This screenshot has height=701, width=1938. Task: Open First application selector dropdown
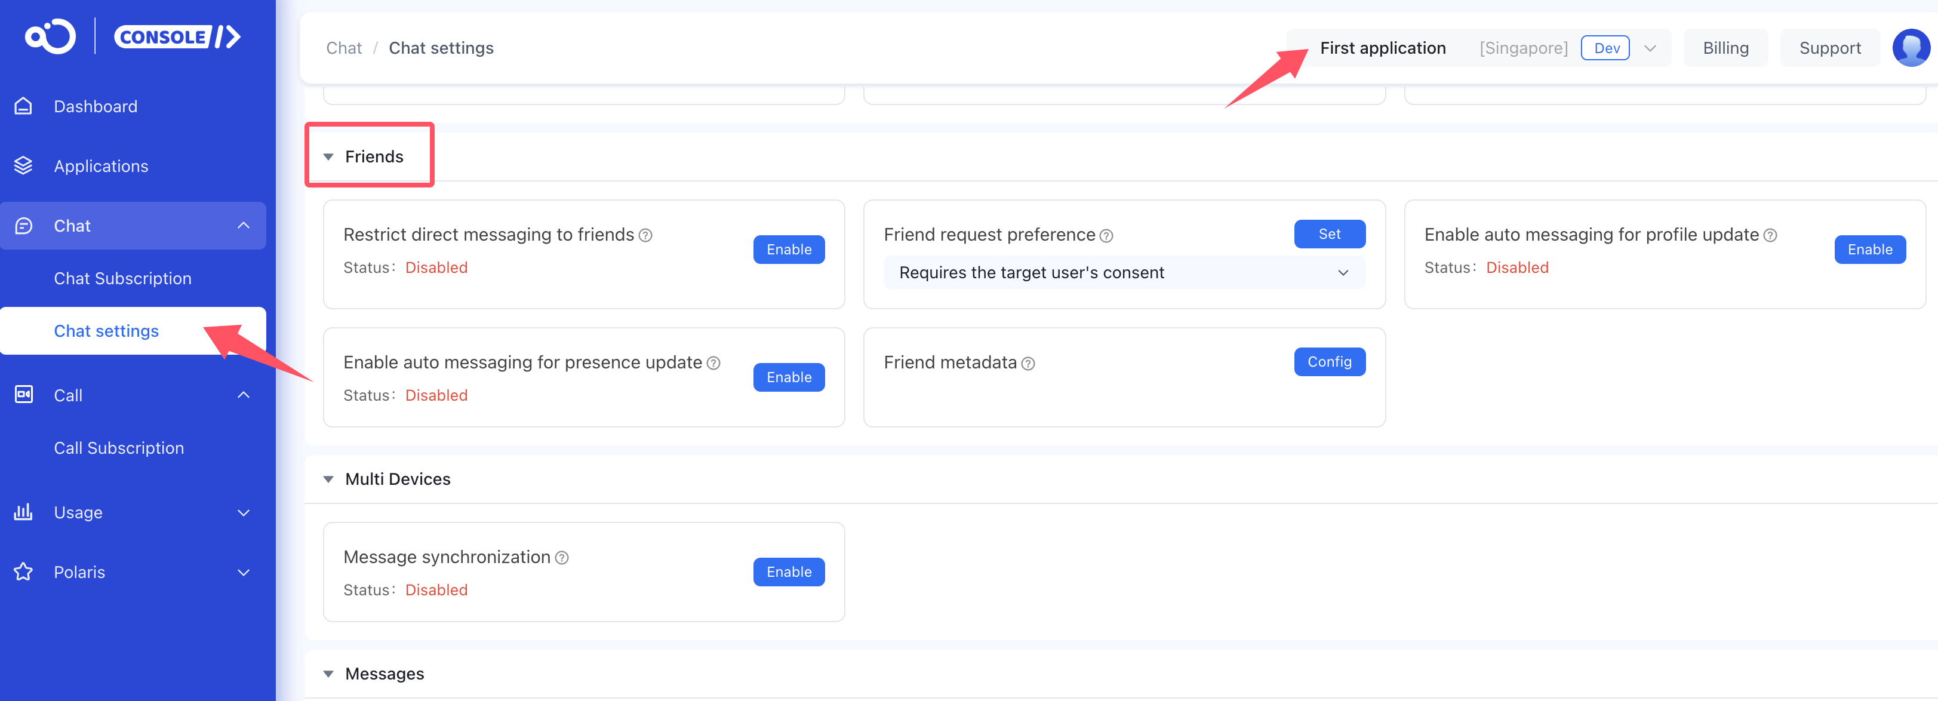tap(1649, 48)
